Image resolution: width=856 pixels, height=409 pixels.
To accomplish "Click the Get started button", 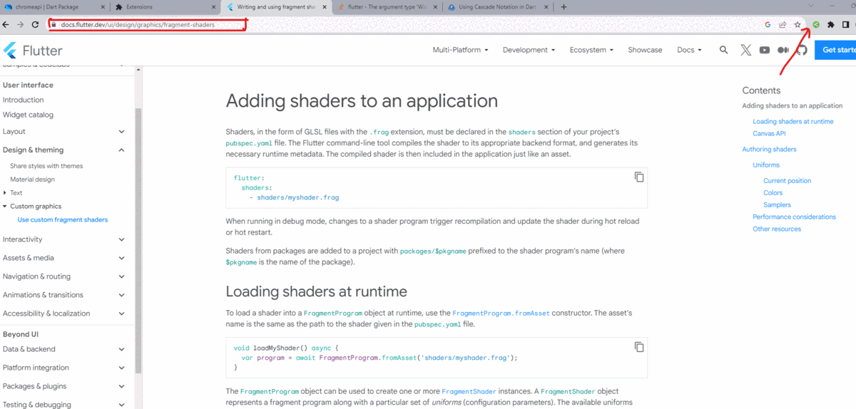I will pyautogui.click(x=835, y=50).
